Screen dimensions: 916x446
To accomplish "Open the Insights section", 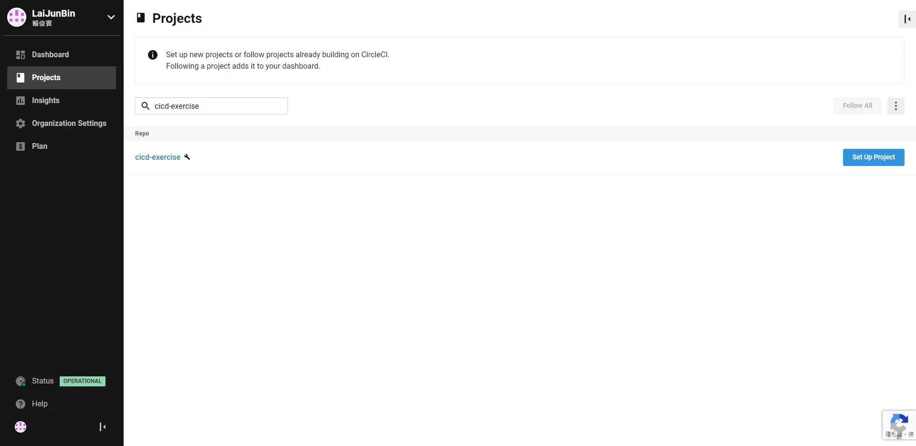I will pos(62,101).
